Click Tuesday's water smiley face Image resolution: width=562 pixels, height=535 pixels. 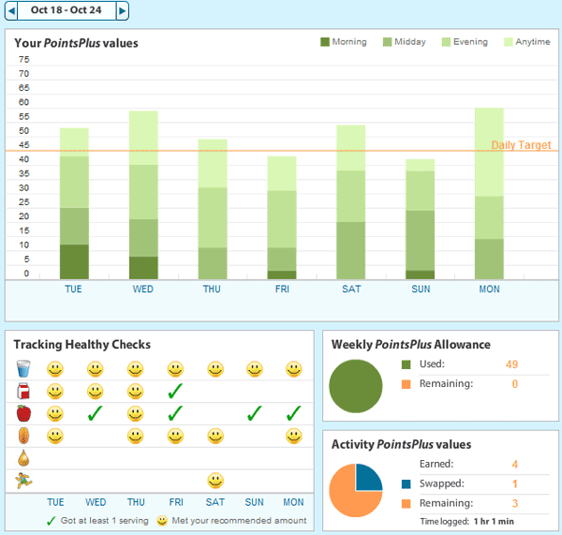click(x=55, y=369)
